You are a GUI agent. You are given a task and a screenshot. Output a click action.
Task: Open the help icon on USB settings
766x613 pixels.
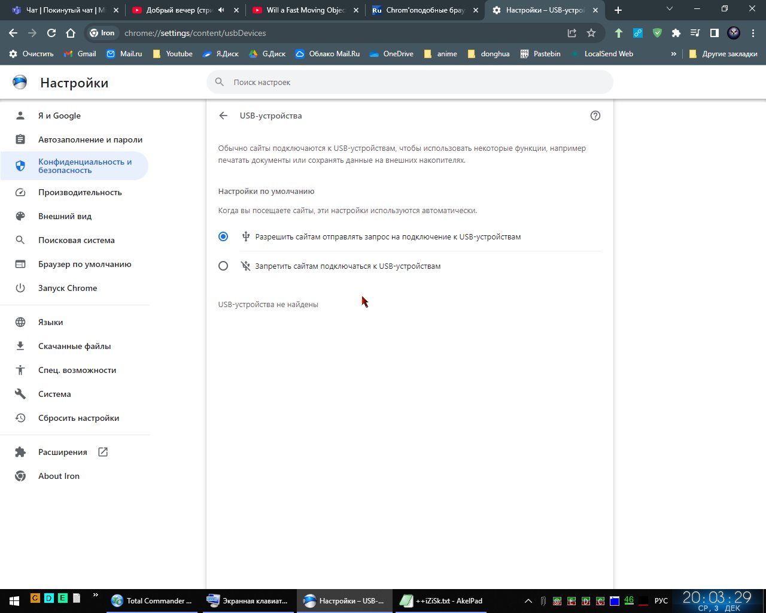pyautogui.click(x=595, y=116)
